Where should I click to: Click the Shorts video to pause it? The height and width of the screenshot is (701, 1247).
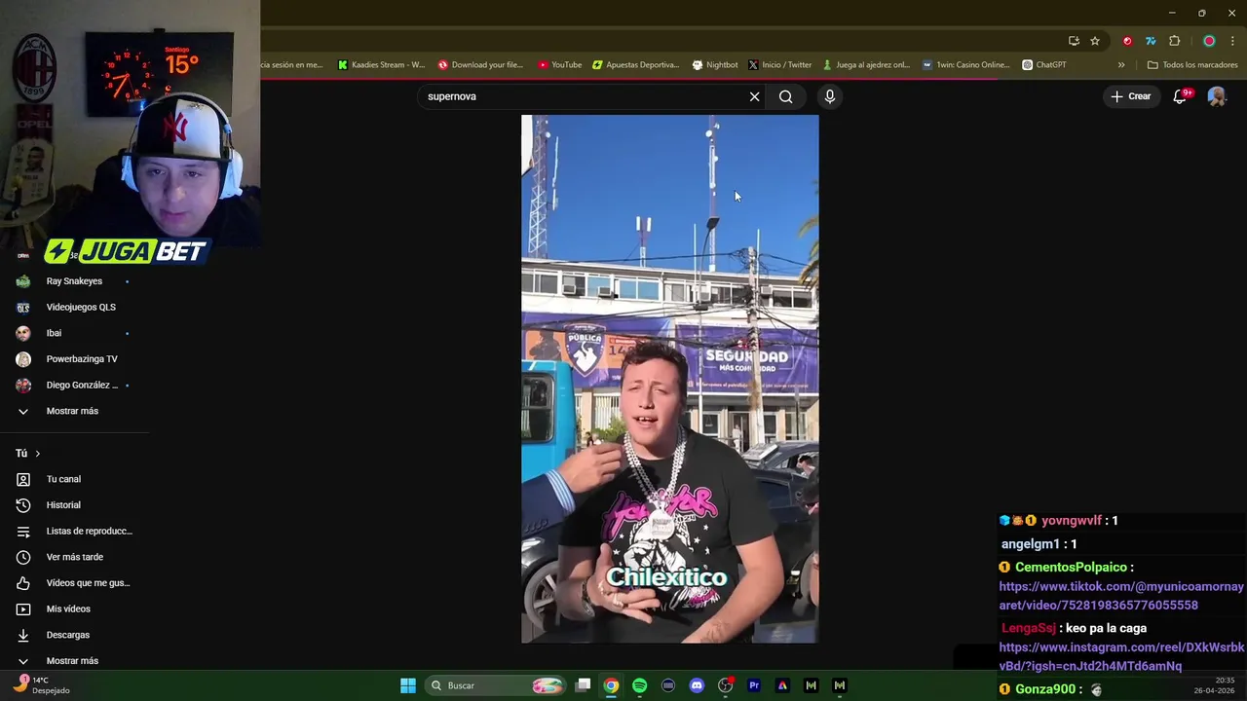tap(670, 379)
